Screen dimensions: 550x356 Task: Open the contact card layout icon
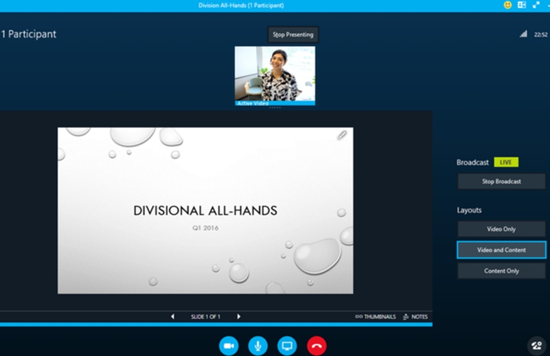(x=521, y=5)
